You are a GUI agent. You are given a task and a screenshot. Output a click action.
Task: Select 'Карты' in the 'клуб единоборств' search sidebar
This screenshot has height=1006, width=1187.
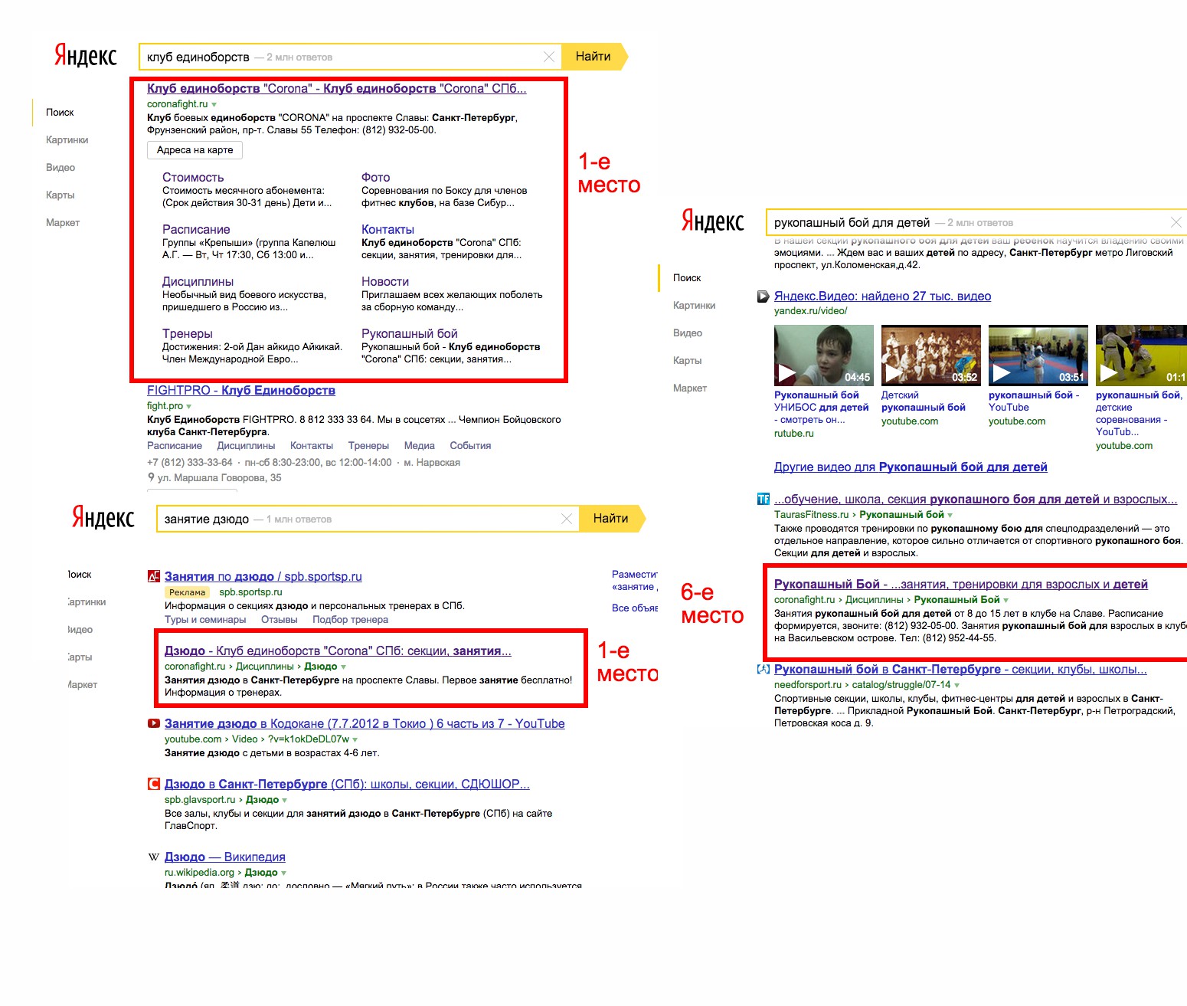(x=60, y=195)
